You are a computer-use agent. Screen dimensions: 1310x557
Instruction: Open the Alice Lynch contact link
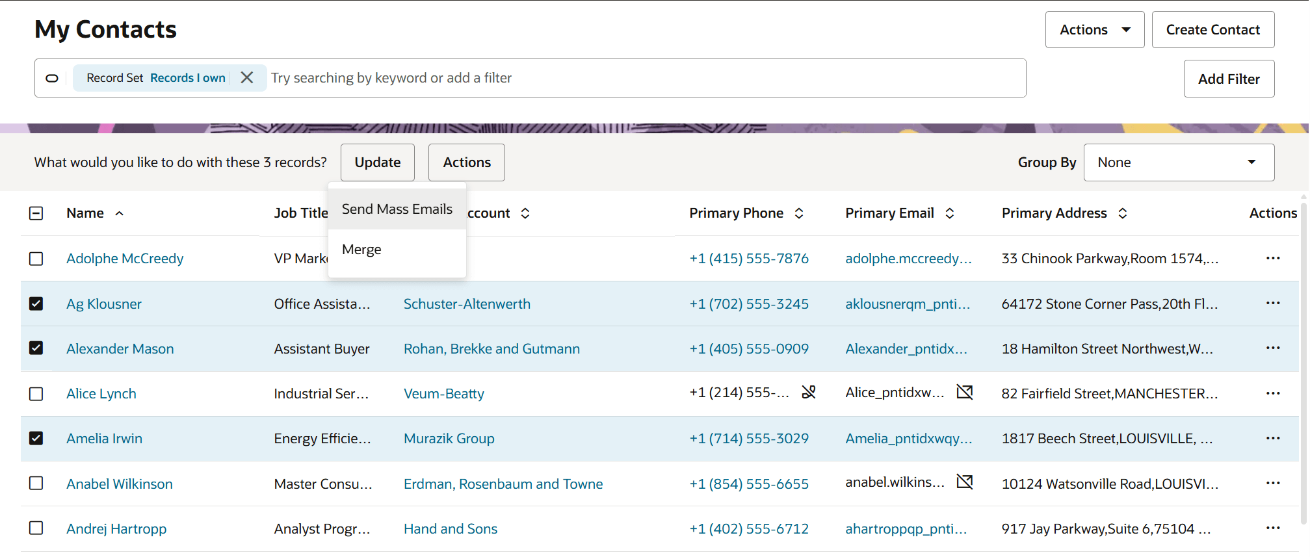[x=101, y=394]
